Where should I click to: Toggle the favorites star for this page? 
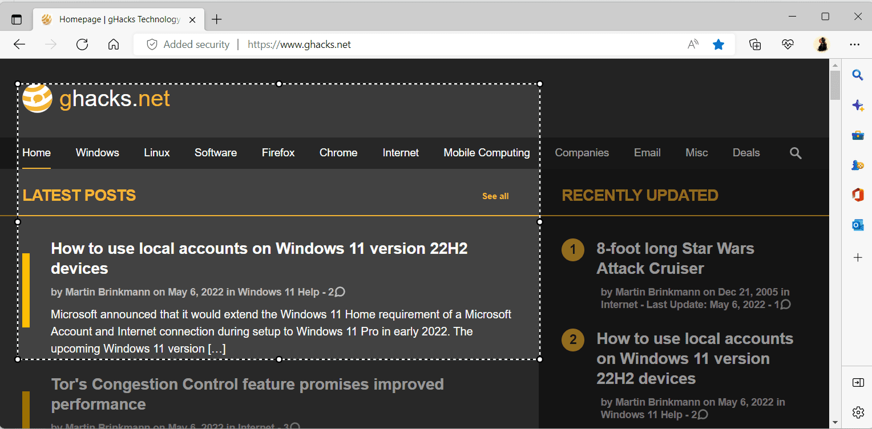coord(718,44)
